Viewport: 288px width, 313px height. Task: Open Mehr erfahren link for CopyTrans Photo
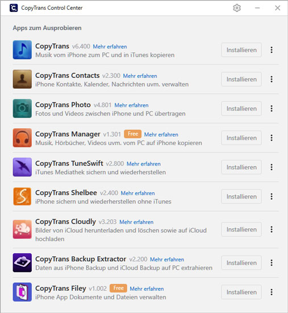pos(131,105)
